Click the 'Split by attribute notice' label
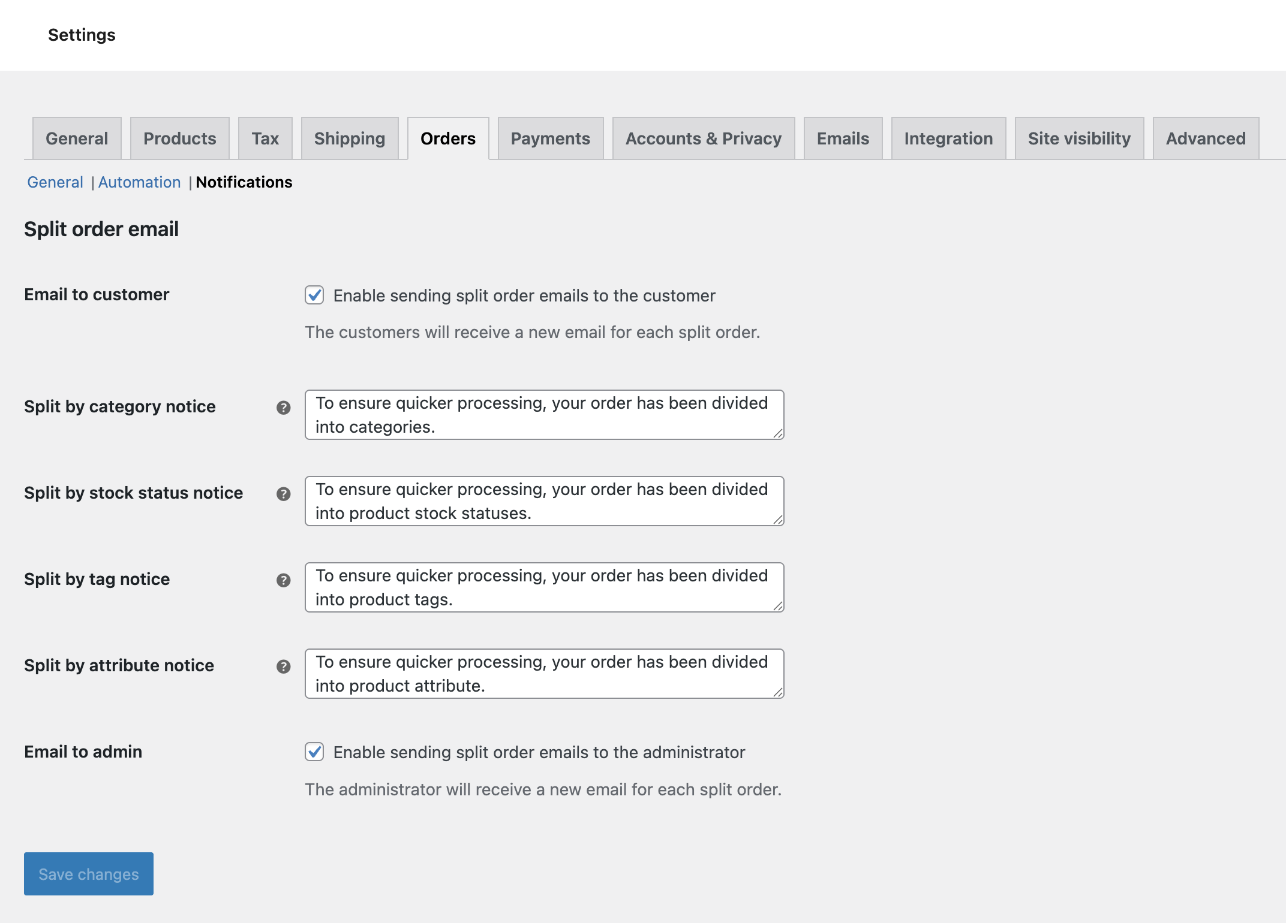 coord(119,666)
